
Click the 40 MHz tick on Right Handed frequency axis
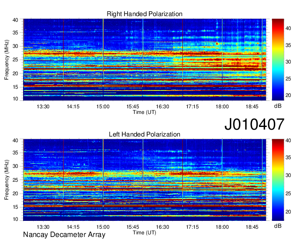pyautogui.click(x=15, y=20)
